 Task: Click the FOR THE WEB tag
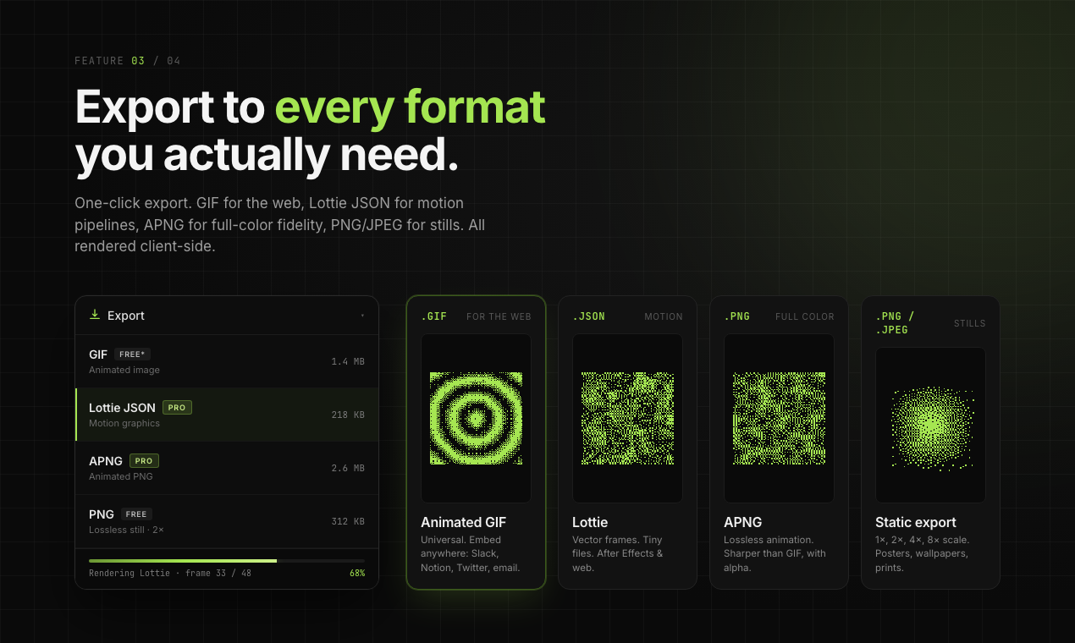[x=499, y=316]
